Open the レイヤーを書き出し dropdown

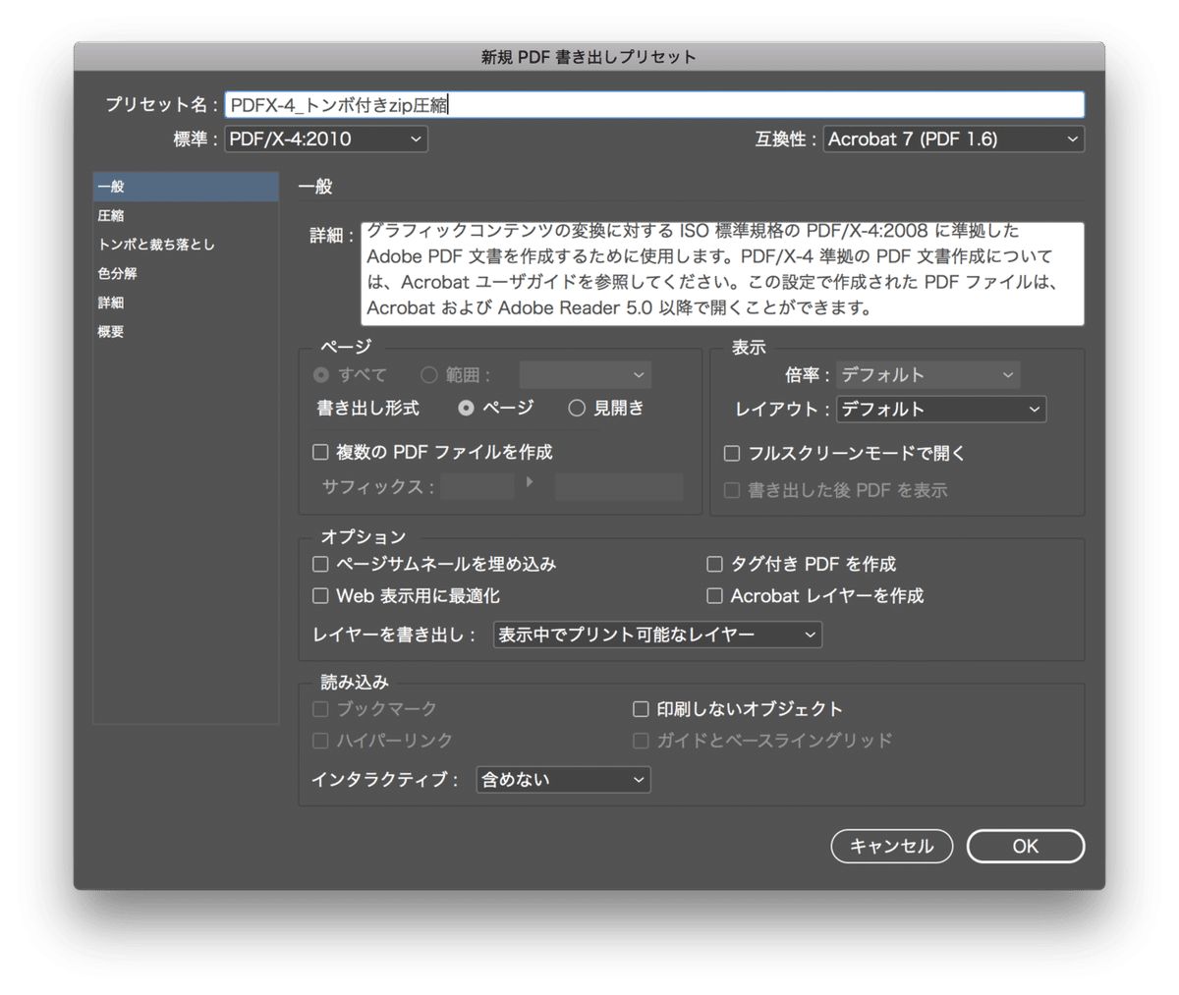pyautogui.click(x=656, y=635)
